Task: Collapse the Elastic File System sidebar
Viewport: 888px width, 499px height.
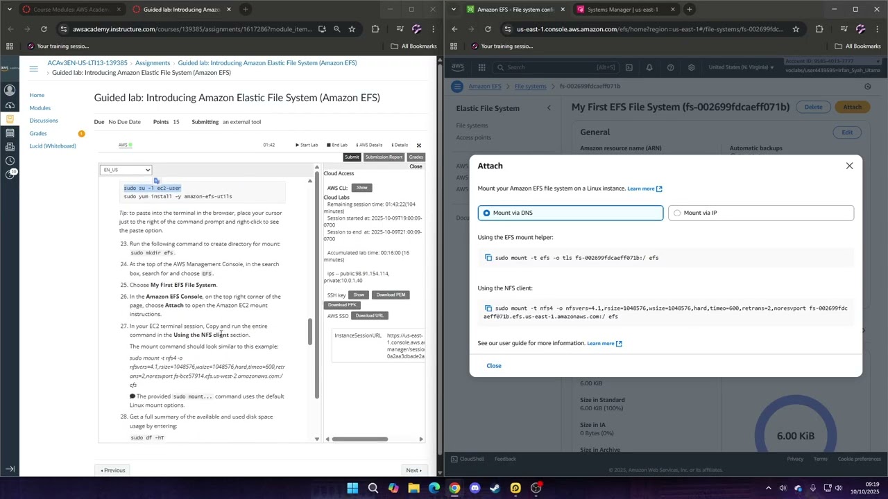Action: tap(549, 108)
